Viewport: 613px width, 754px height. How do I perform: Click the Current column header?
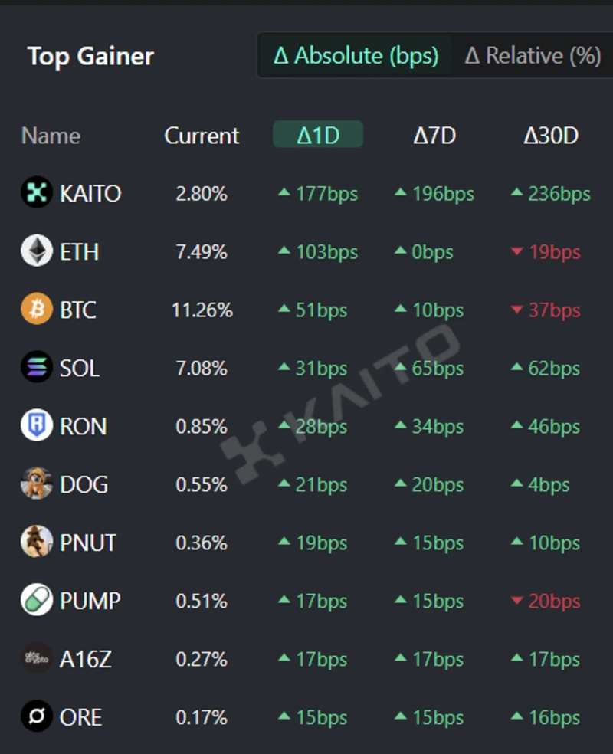pyautogui.click(x=202, y=136)
